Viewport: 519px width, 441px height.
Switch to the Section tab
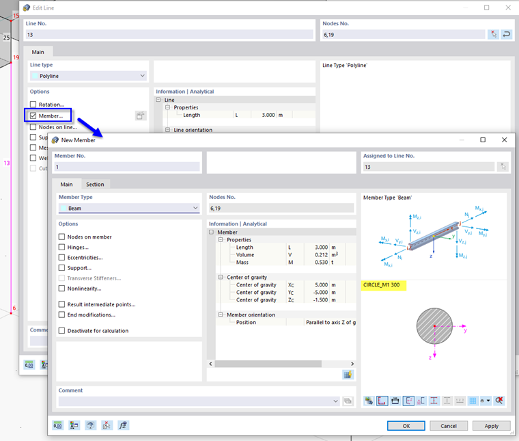click(x=95, y=184)
